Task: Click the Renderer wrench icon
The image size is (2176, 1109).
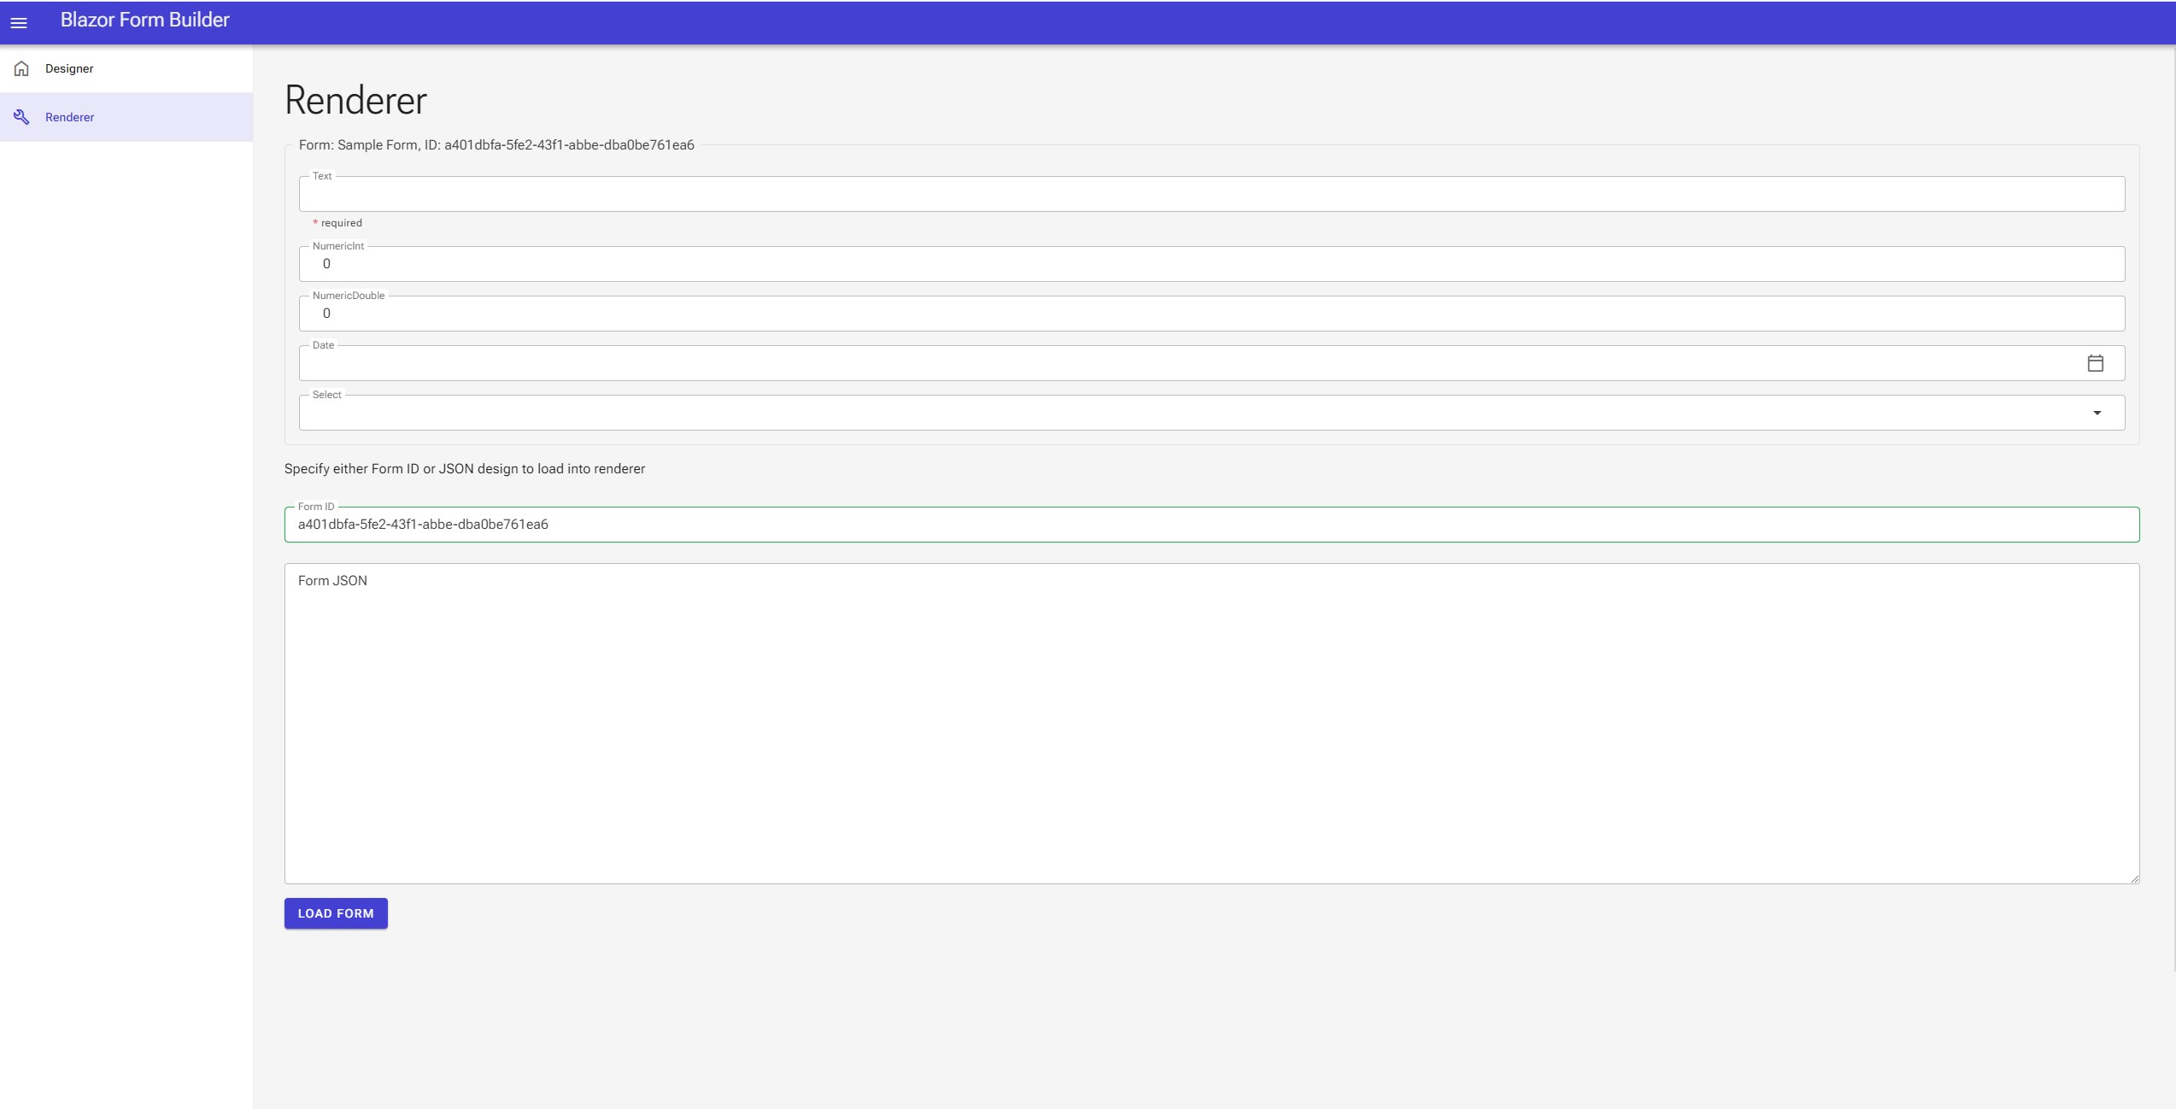Action: click(x=21, y=117)
